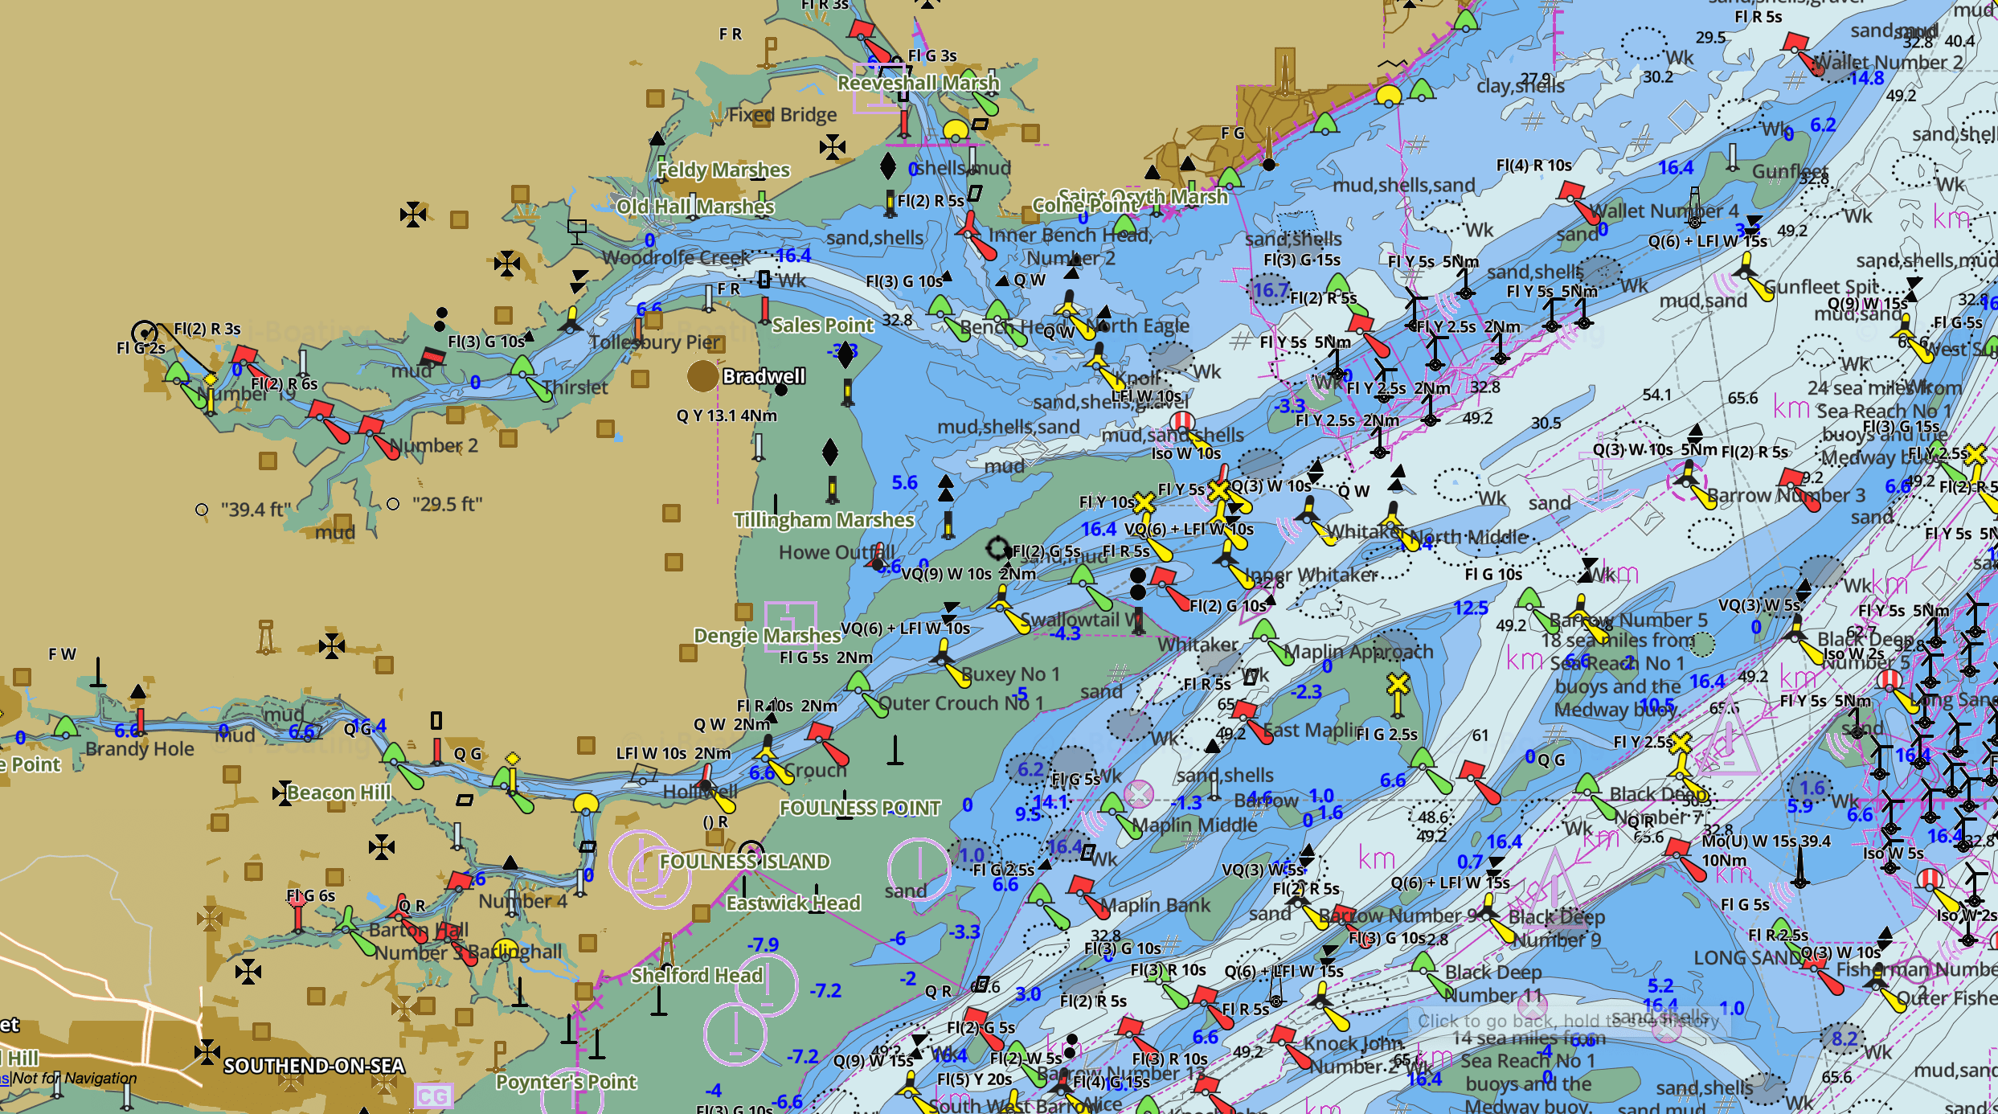The width and height of the screenshot is (1998, 1114).
Task: Click the red flat buoy left of Thirslet
Action: click(433, 357)
